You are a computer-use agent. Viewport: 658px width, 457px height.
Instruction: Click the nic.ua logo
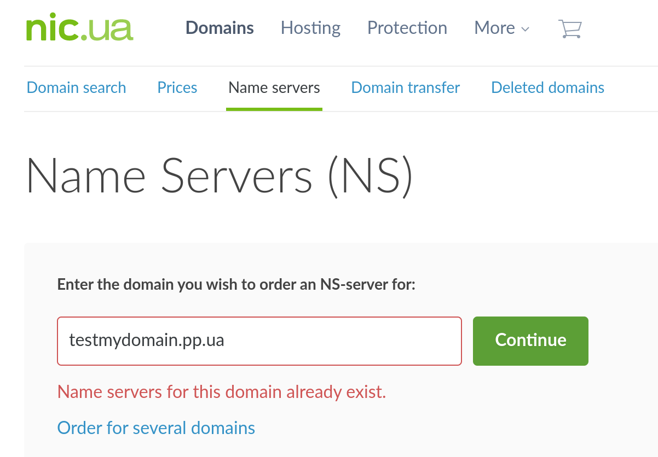[79, 28]
